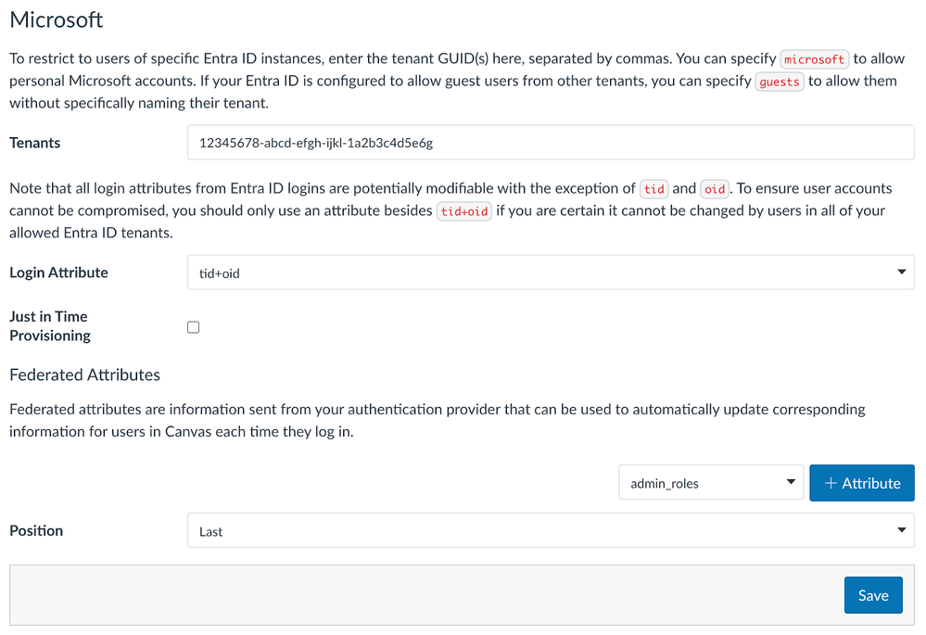Open the Position dropdown set to Last
This screenshot has width=926, height=635.
(x=551, y=530)
